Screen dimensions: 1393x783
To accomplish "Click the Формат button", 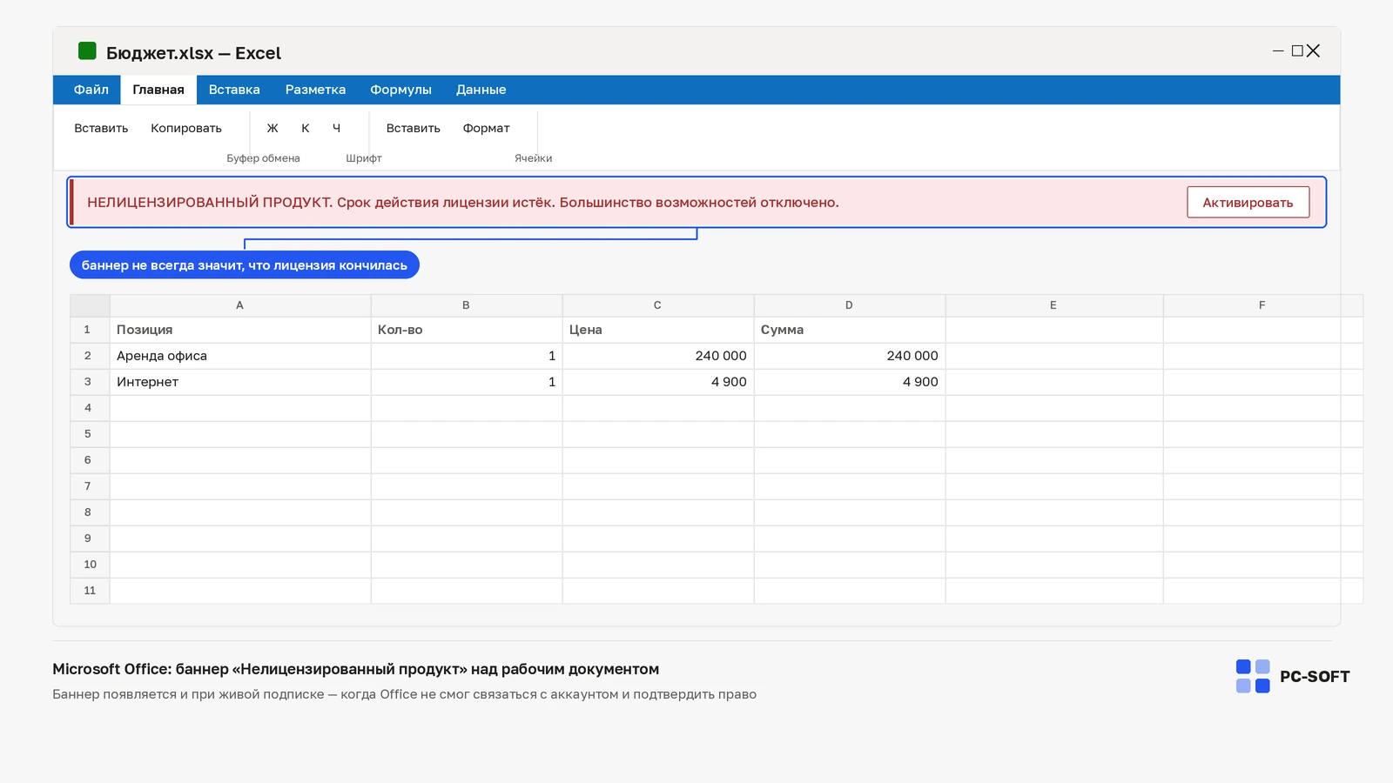I will (486, 128).
